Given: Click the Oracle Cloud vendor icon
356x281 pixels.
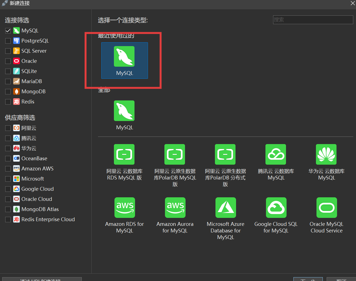Looking at the screenshot, I should point(16,199).
